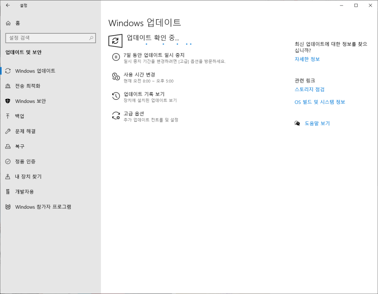378x294 pixels.
Task: Maximize the 설정 window
Action: coord(356,5)
